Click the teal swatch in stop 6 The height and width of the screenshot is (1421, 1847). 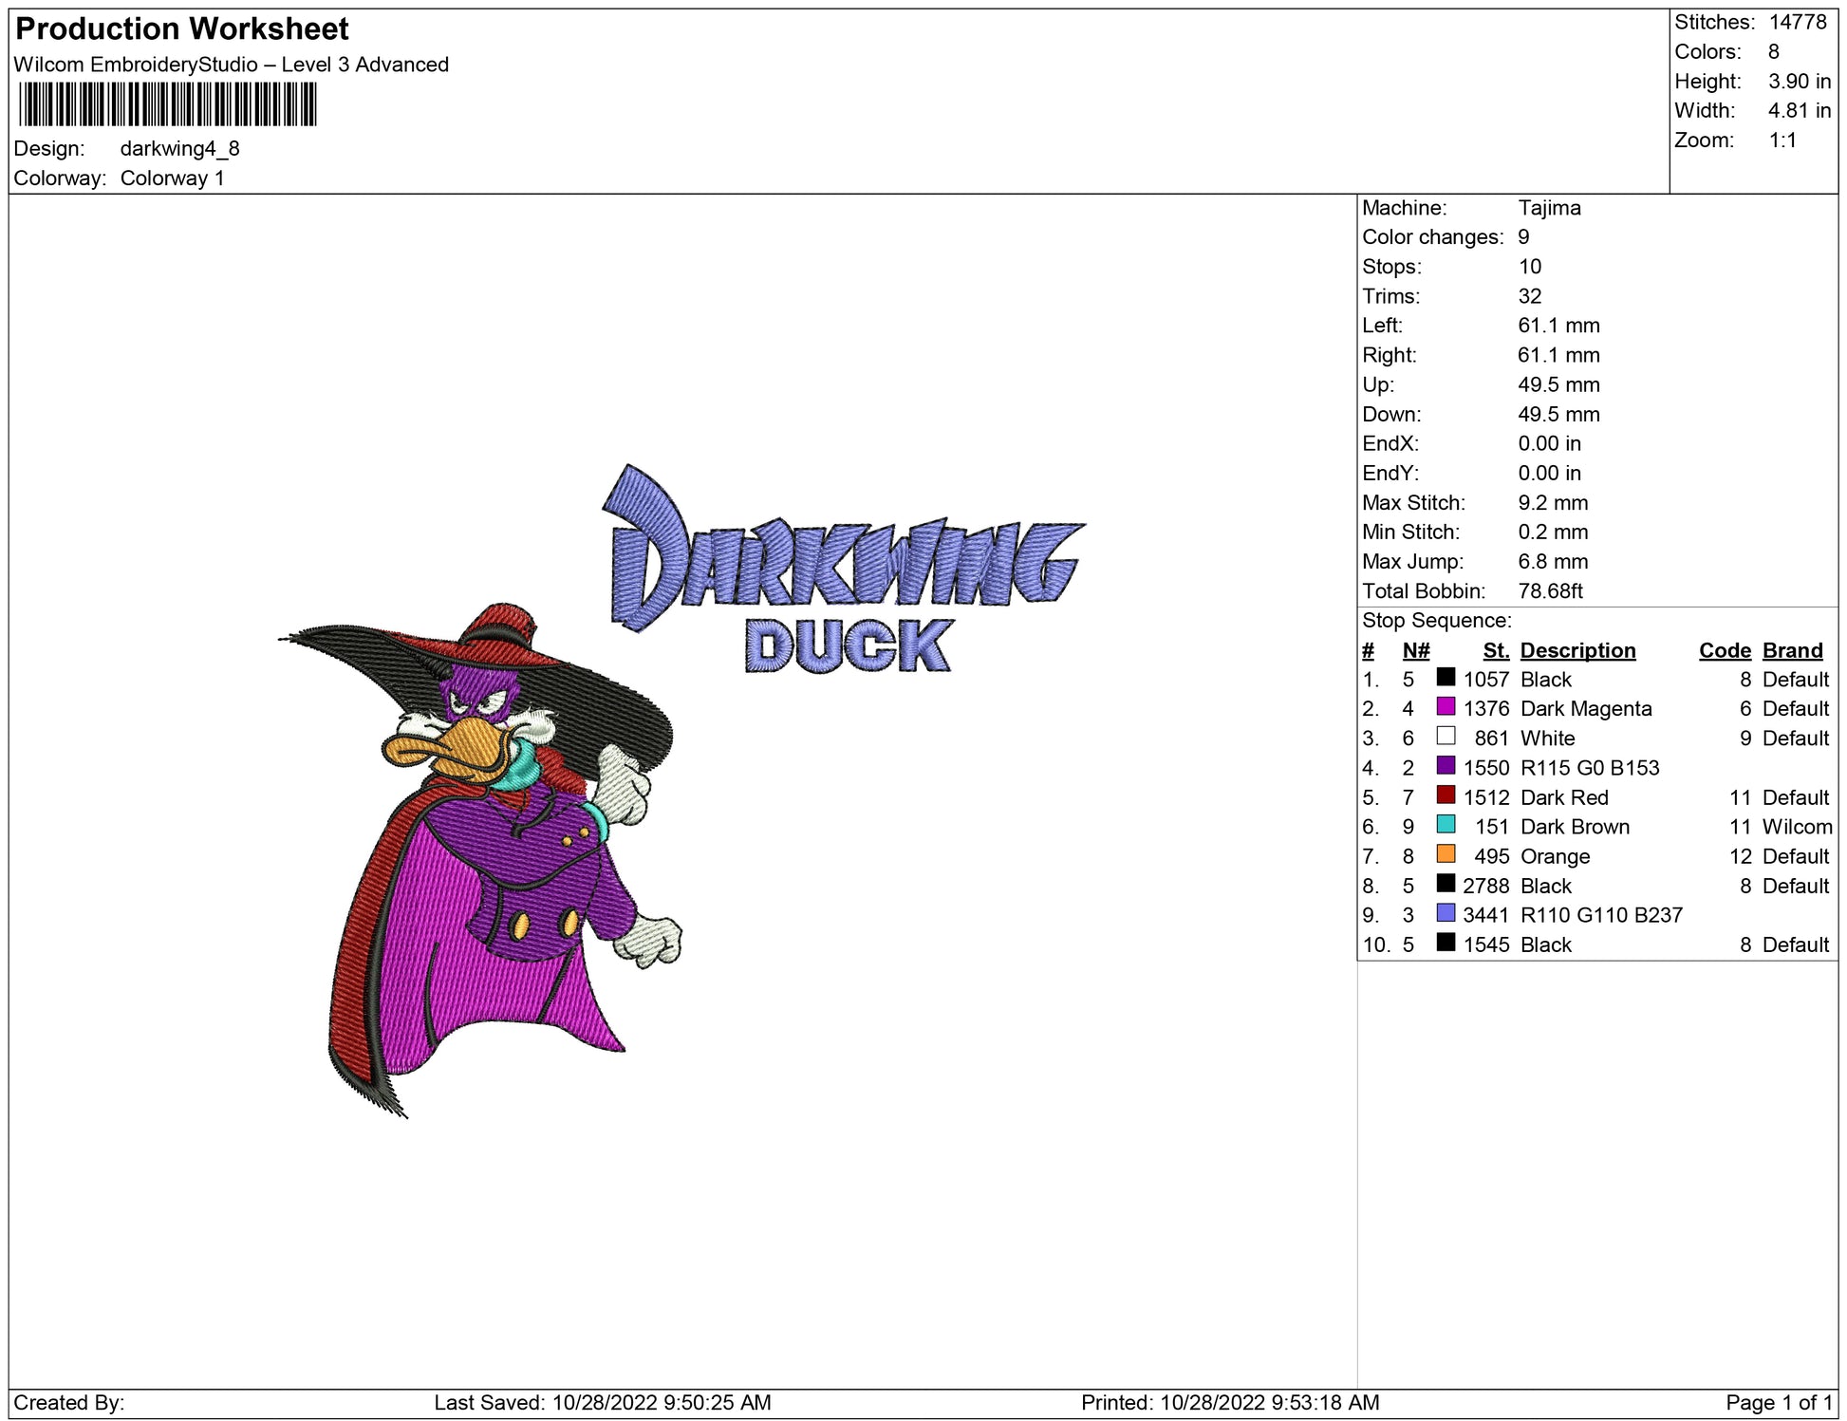[1446, 825]
